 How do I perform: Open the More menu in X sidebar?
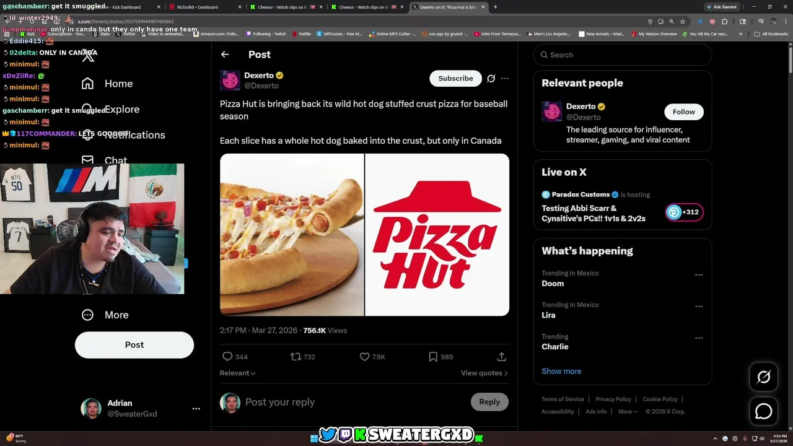105,315
